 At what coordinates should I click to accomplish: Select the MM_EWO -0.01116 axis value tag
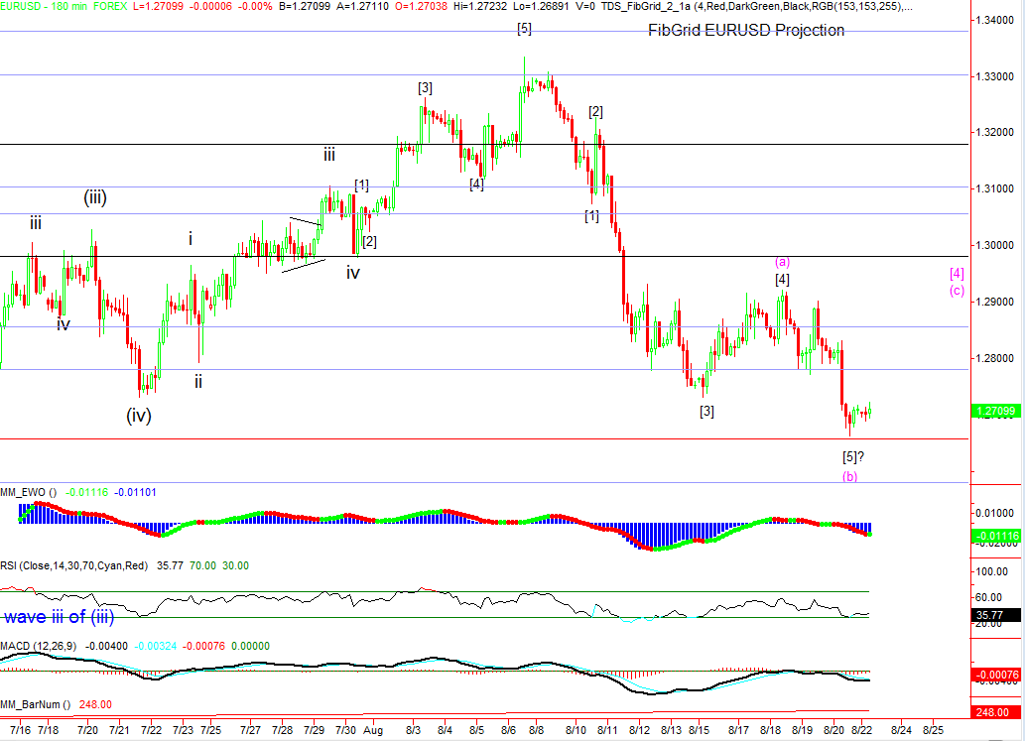click(995, 536)
